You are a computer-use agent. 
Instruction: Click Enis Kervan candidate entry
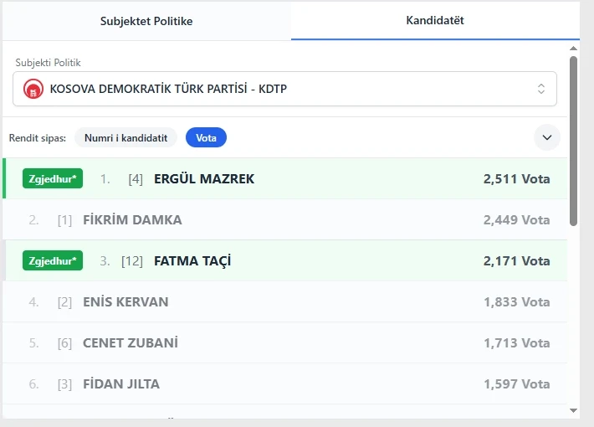(x=125, y=302)
